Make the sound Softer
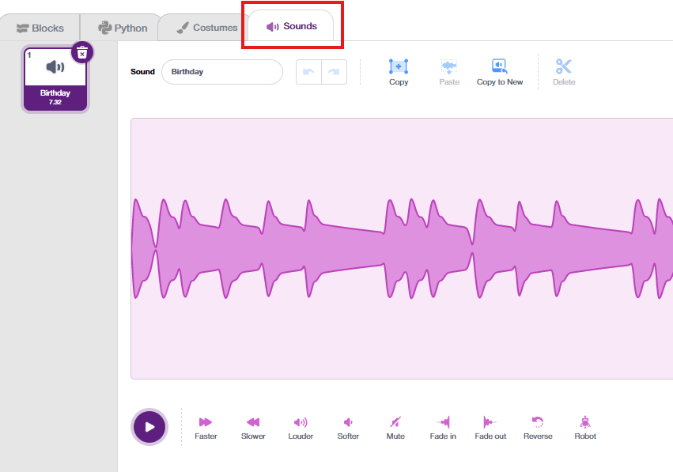673x472 pixels. [x=348, y=427]
